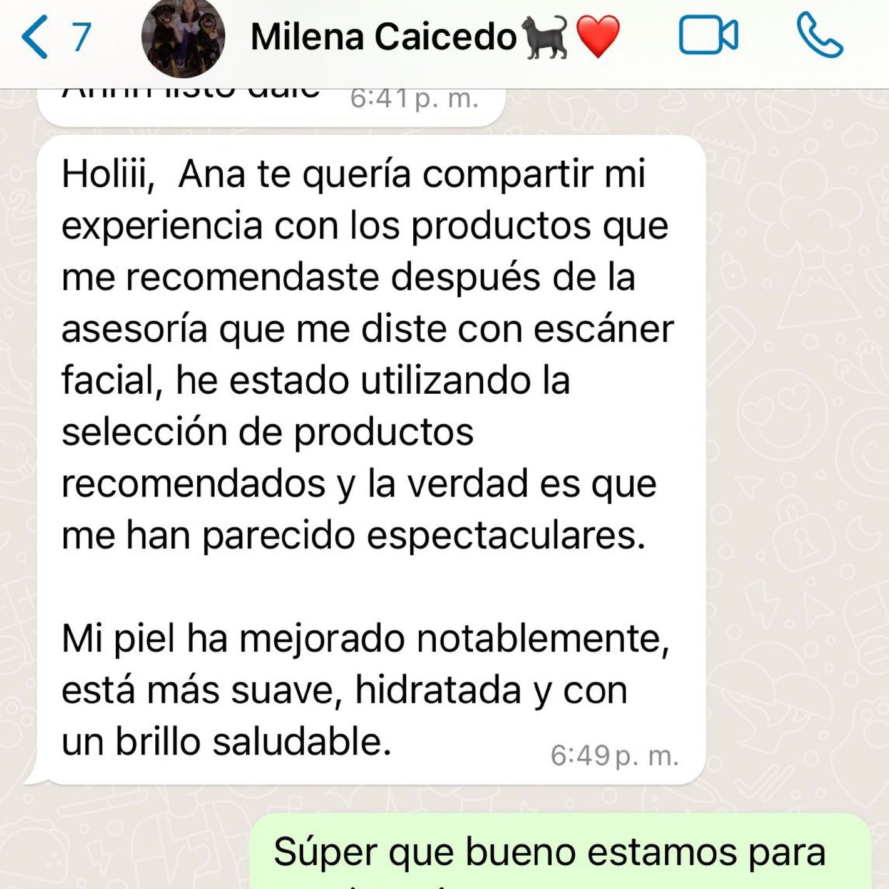Tap the green Súper que bueno message
Screen dimensions: 889x889
(561, 851)
